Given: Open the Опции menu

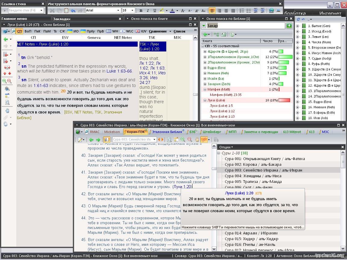Looking at the screenshot, I should pos(226,147).
